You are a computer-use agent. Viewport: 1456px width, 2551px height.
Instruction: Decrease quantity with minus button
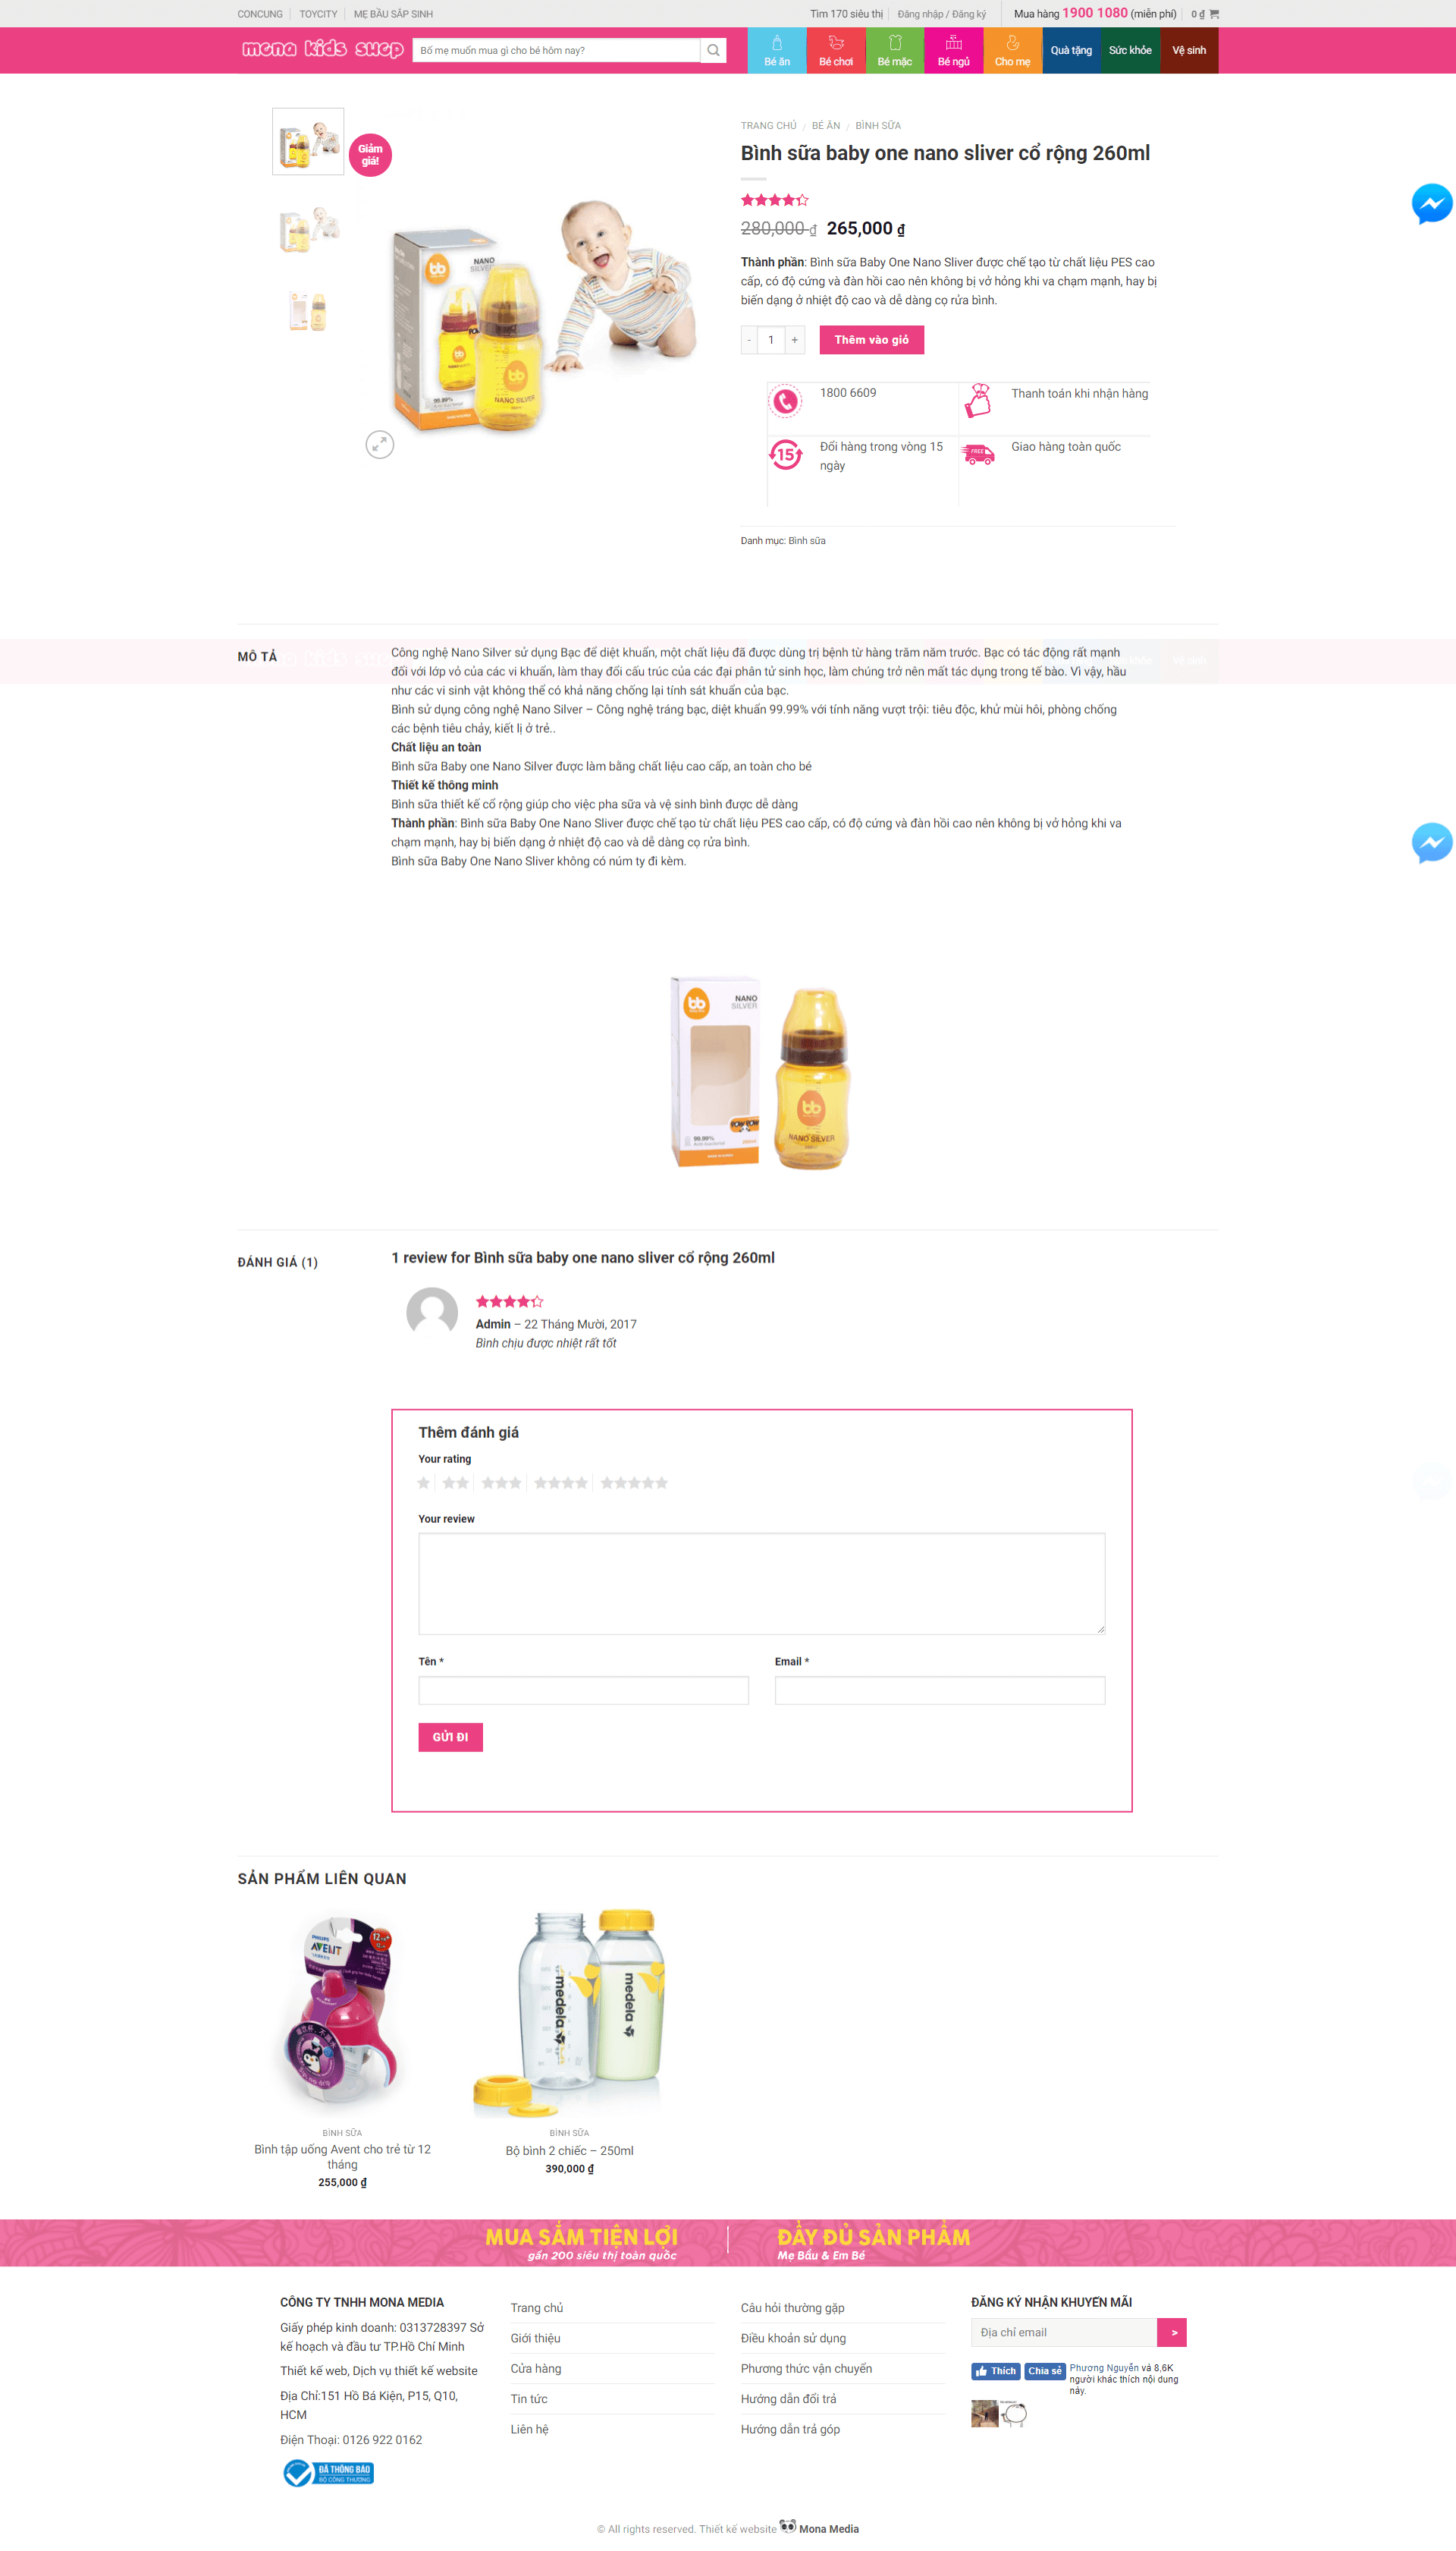pyautogui.click(x=749, y=340)
